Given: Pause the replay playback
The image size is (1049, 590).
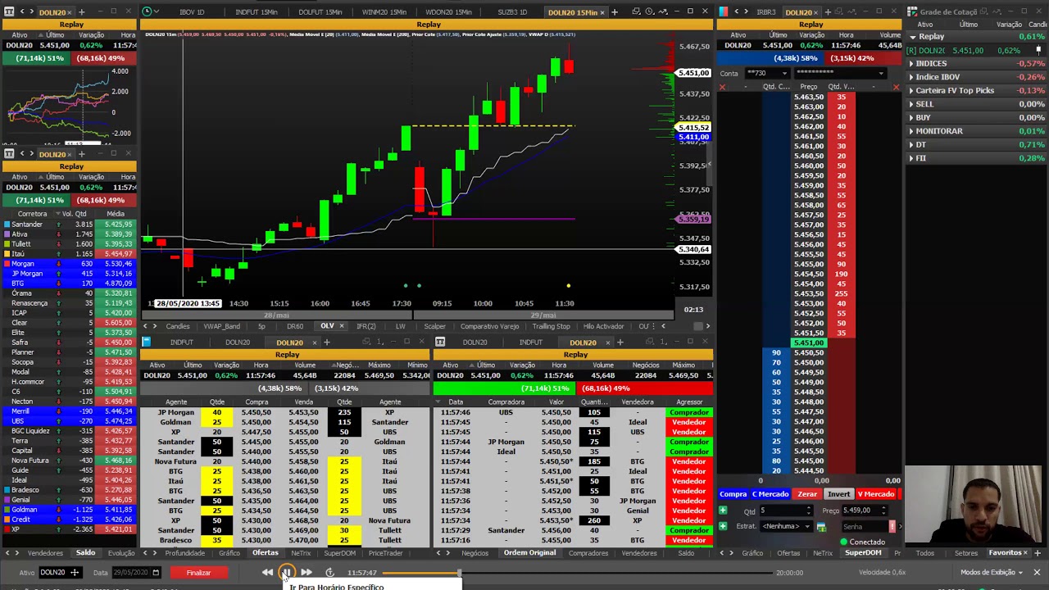Looking at the screenshot, I should point(286,573).
